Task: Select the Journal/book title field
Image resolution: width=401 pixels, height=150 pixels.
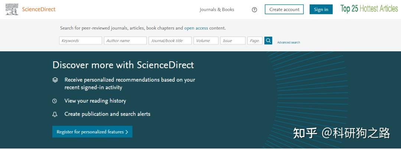Action: pyautogui.click(x=170, y=41)
